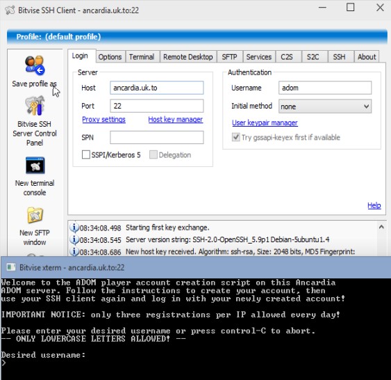This screenshot has width=391, height=380.
Task: Click info icon beside Server version string entry
Action: 74,239
